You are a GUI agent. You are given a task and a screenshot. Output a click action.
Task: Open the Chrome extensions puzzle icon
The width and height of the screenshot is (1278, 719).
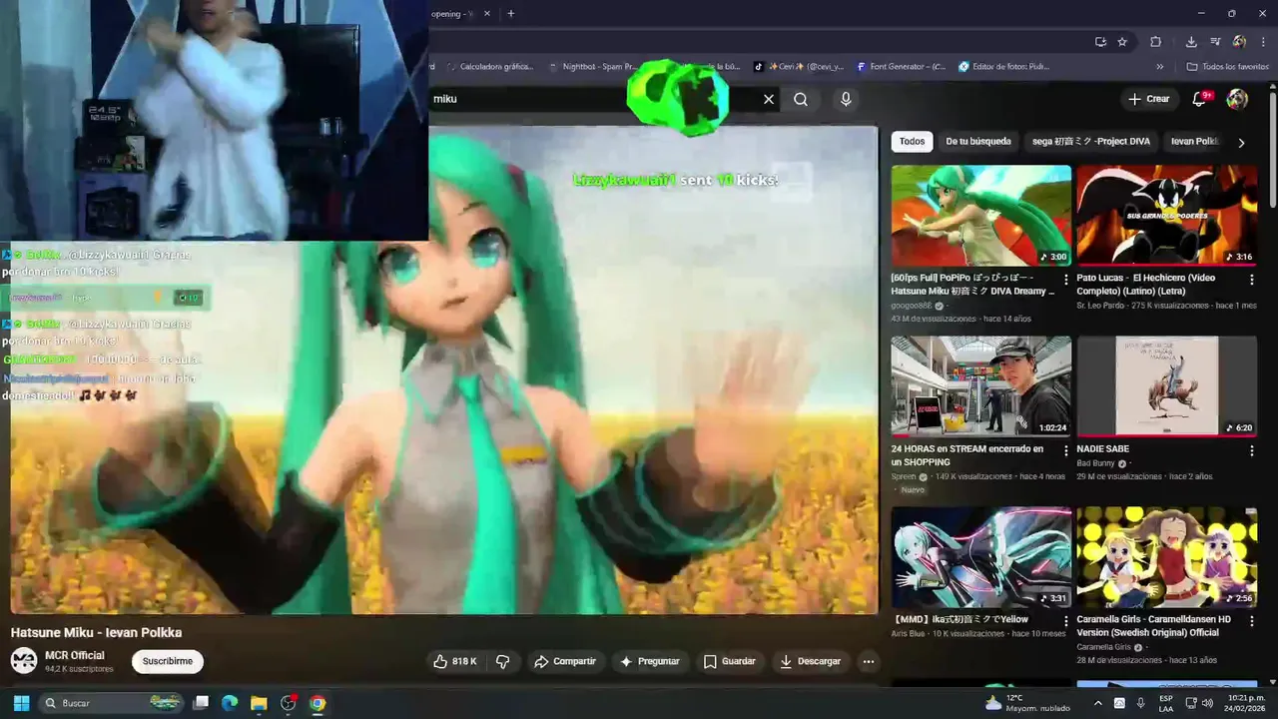coord(1156,42)
